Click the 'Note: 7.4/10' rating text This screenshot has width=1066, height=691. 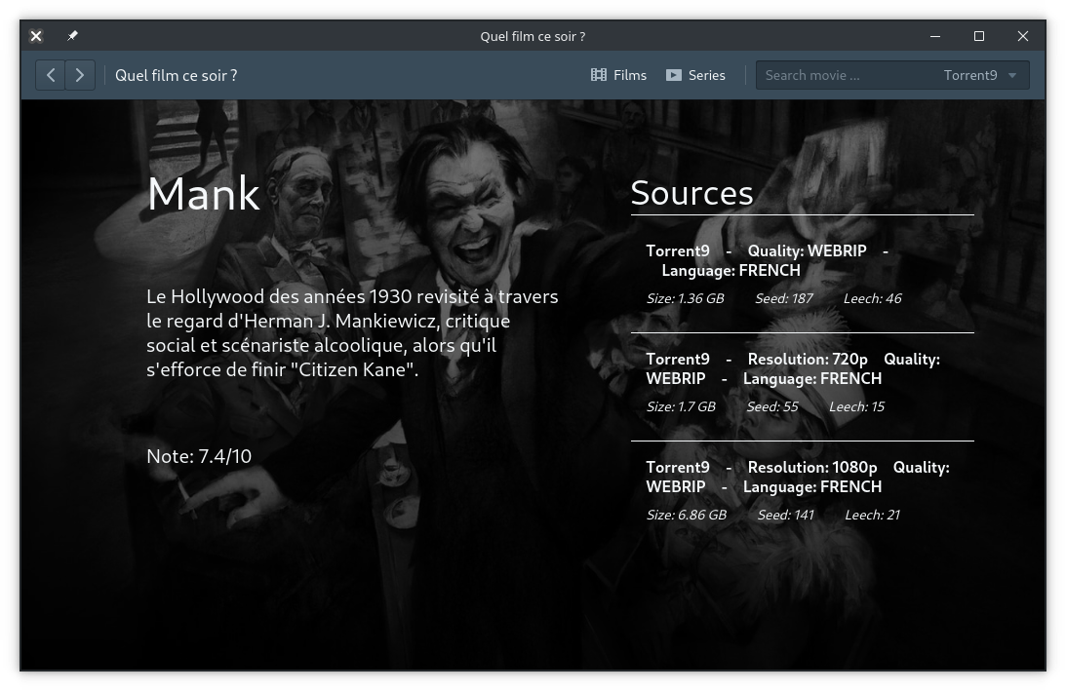click(199, 456)
